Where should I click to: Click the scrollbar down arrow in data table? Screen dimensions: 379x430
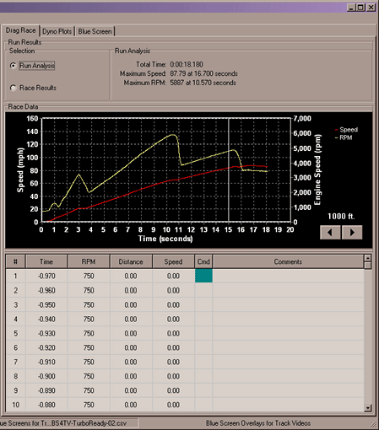click(x=368, y=408)
